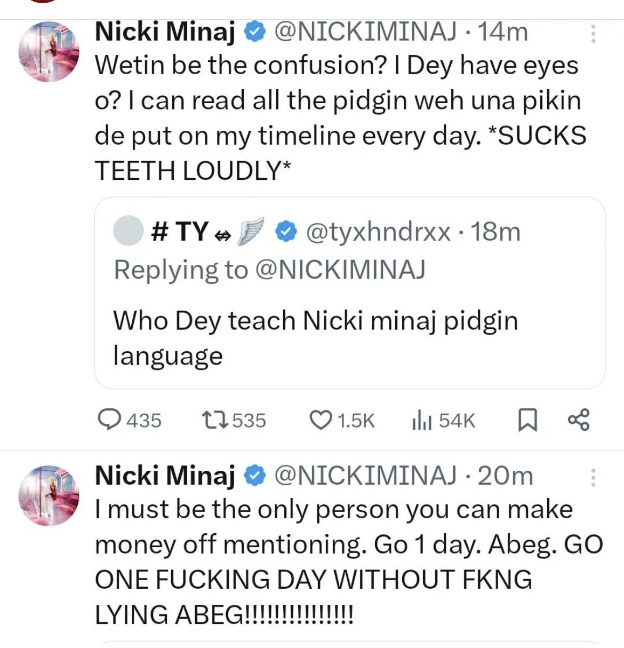624x648 pixels.
Task: Click verified badge on the 20m tweet
Action: (x=255, y=476)
